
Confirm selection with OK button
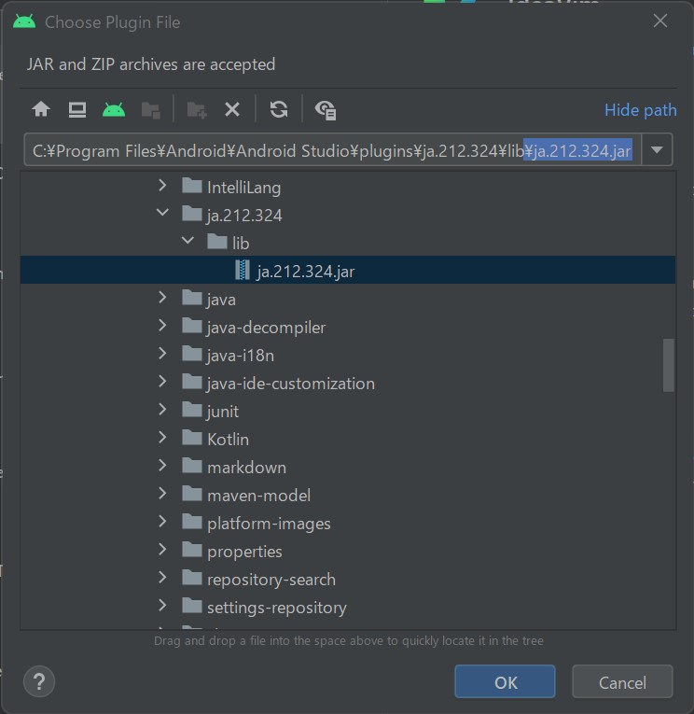tap(505, 681)
